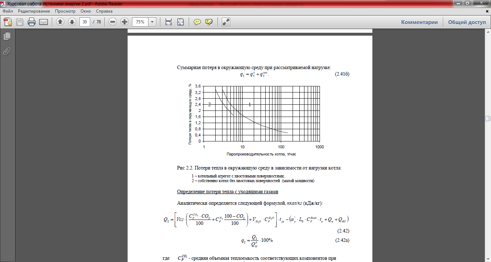Click equation number (2.42а)

click(342, 240)
